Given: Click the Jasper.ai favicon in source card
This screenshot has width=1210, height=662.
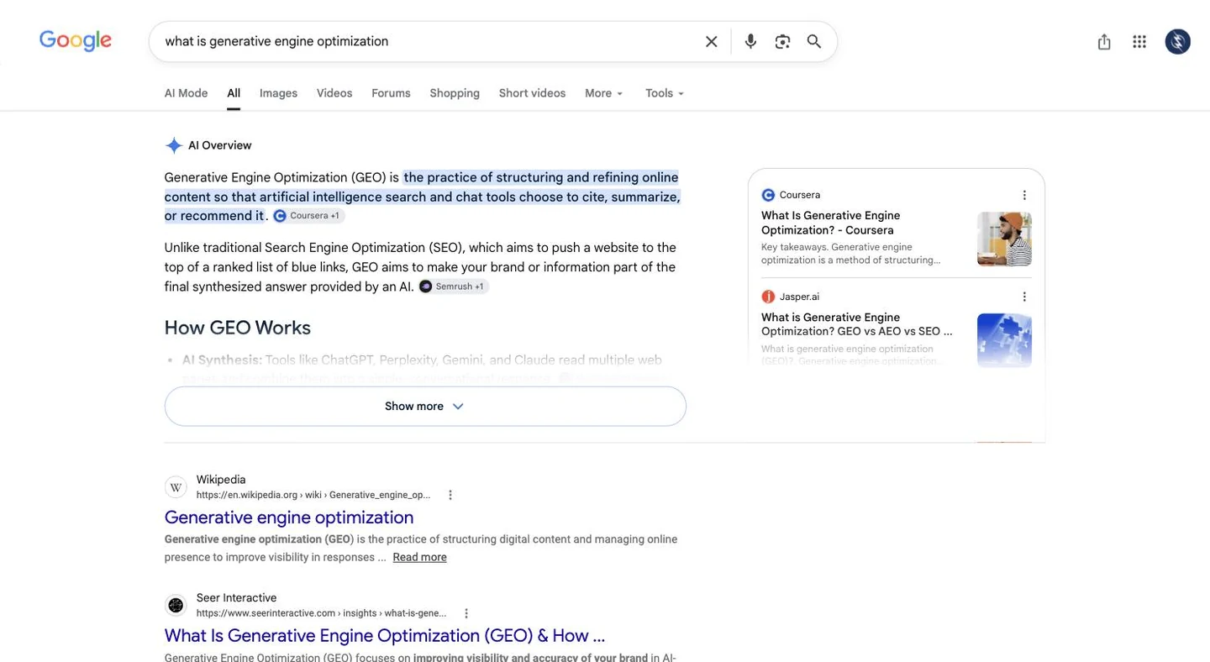Looking at the screenshot, I should tap(768, 297).
